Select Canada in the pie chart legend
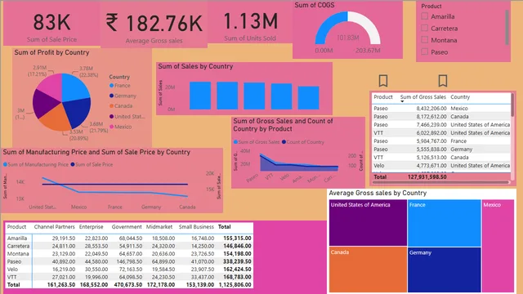Viewport: 523px width, 294px height. tap(121, 106)
